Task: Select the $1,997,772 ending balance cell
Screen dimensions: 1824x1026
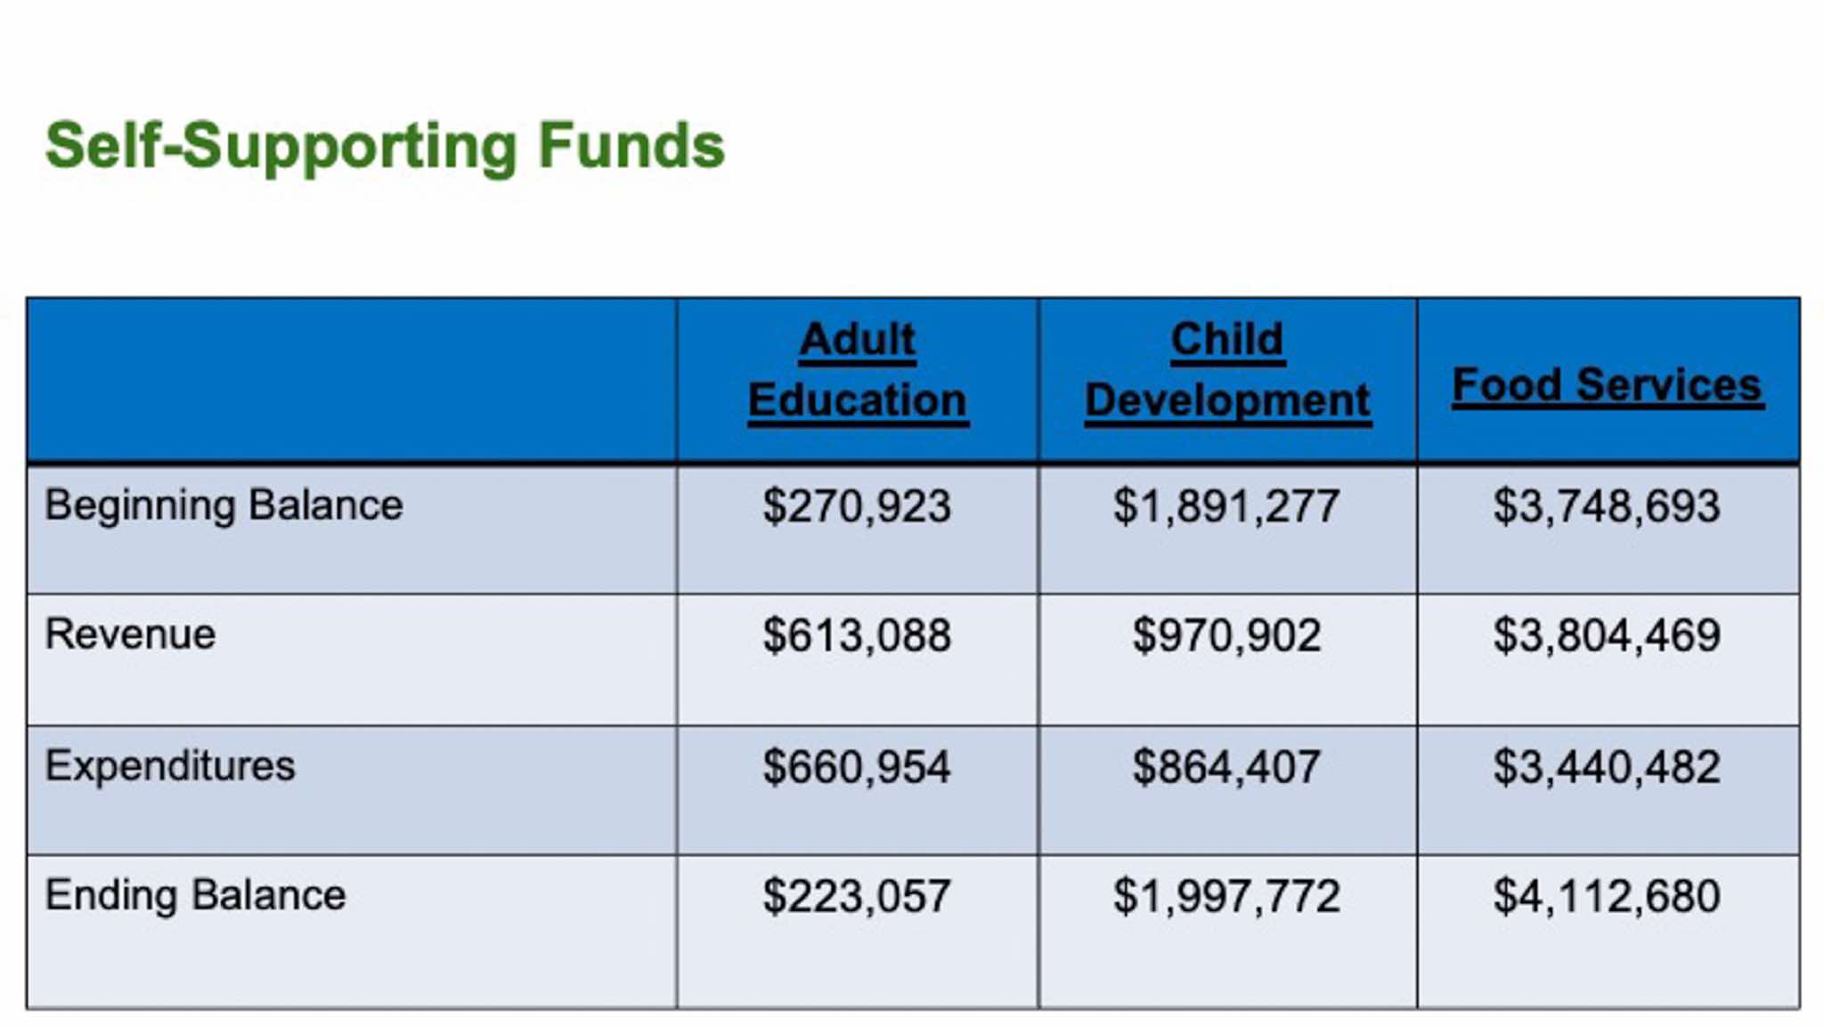Action: click(1226, 896)
